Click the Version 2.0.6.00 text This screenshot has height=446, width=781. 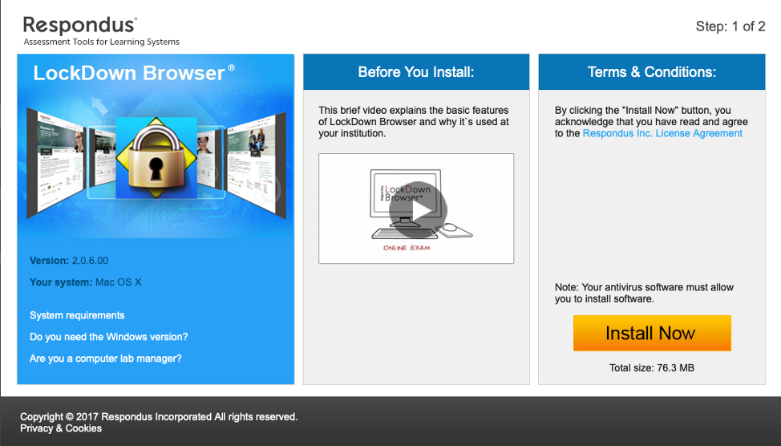69,261
